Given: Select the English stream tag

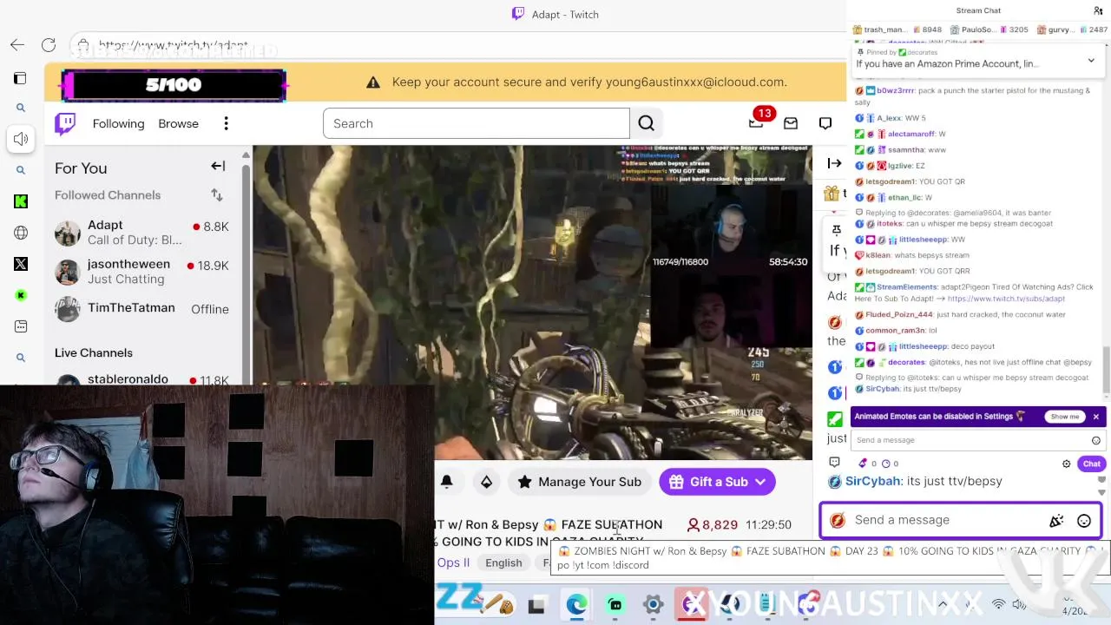Looking at the screenshot, I should coord(503,562).
